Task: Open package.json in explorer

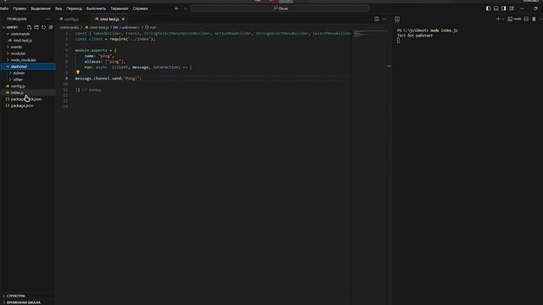Action: [27, 106]
